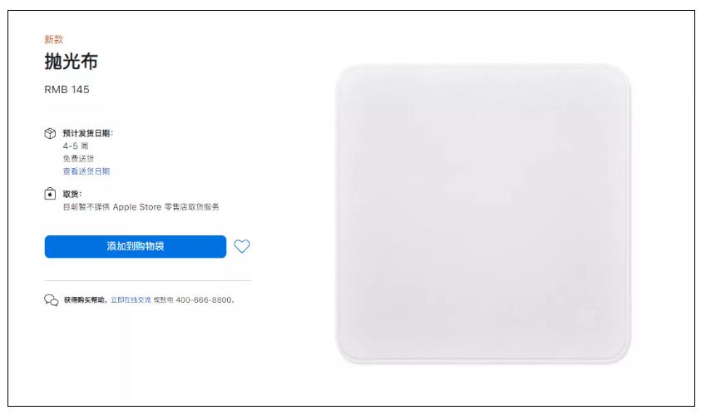The image size is (706, 415).
Task: Open the 立即在线交流 chat link
Action: [131, 299]
